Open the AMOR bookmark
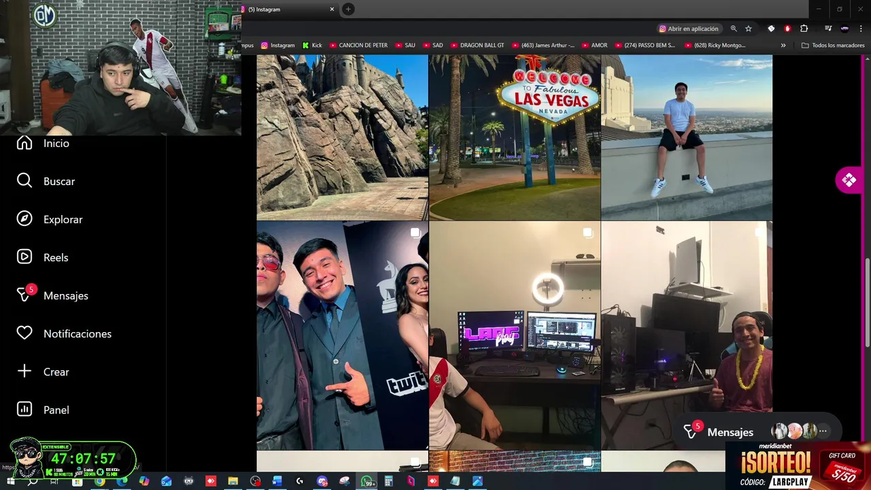 pyautogui.click(x=594, y=46)
